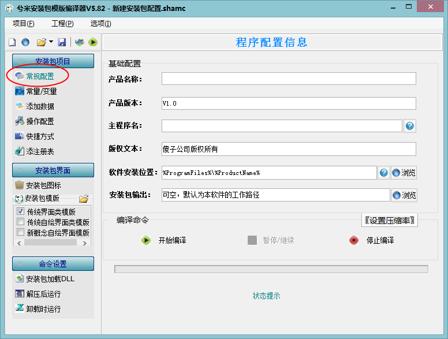The width and height of the screenshot is (448, 339).
Task: Click the template list horizontal scrollbar
Action: 52,243
